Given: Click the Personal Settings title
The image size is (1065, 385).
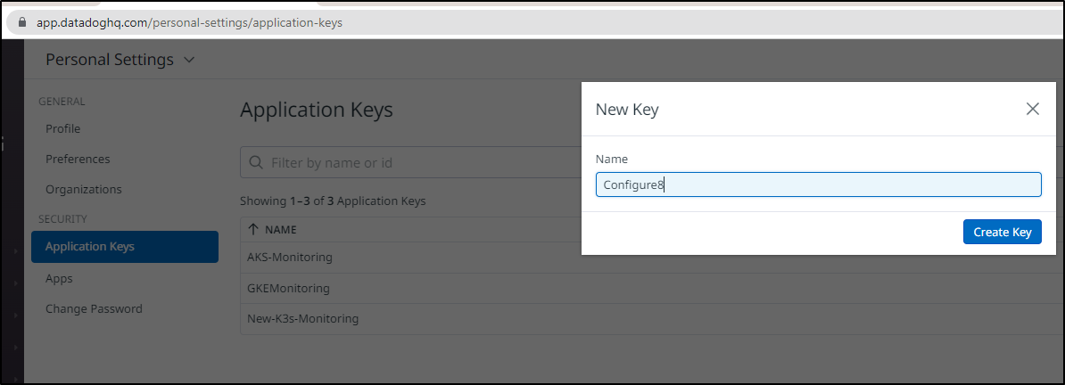Looking at the screenshot, I should [110, 60].
